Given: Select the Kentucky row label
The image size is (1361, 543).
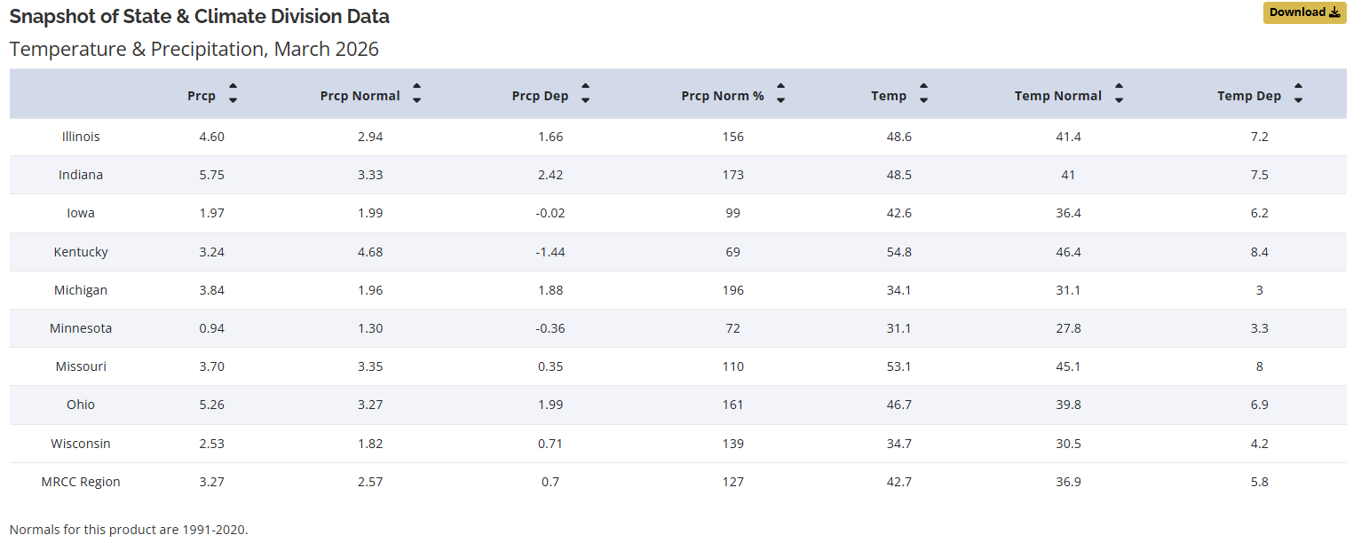Looking at the screenshot, I should [81, 252].
